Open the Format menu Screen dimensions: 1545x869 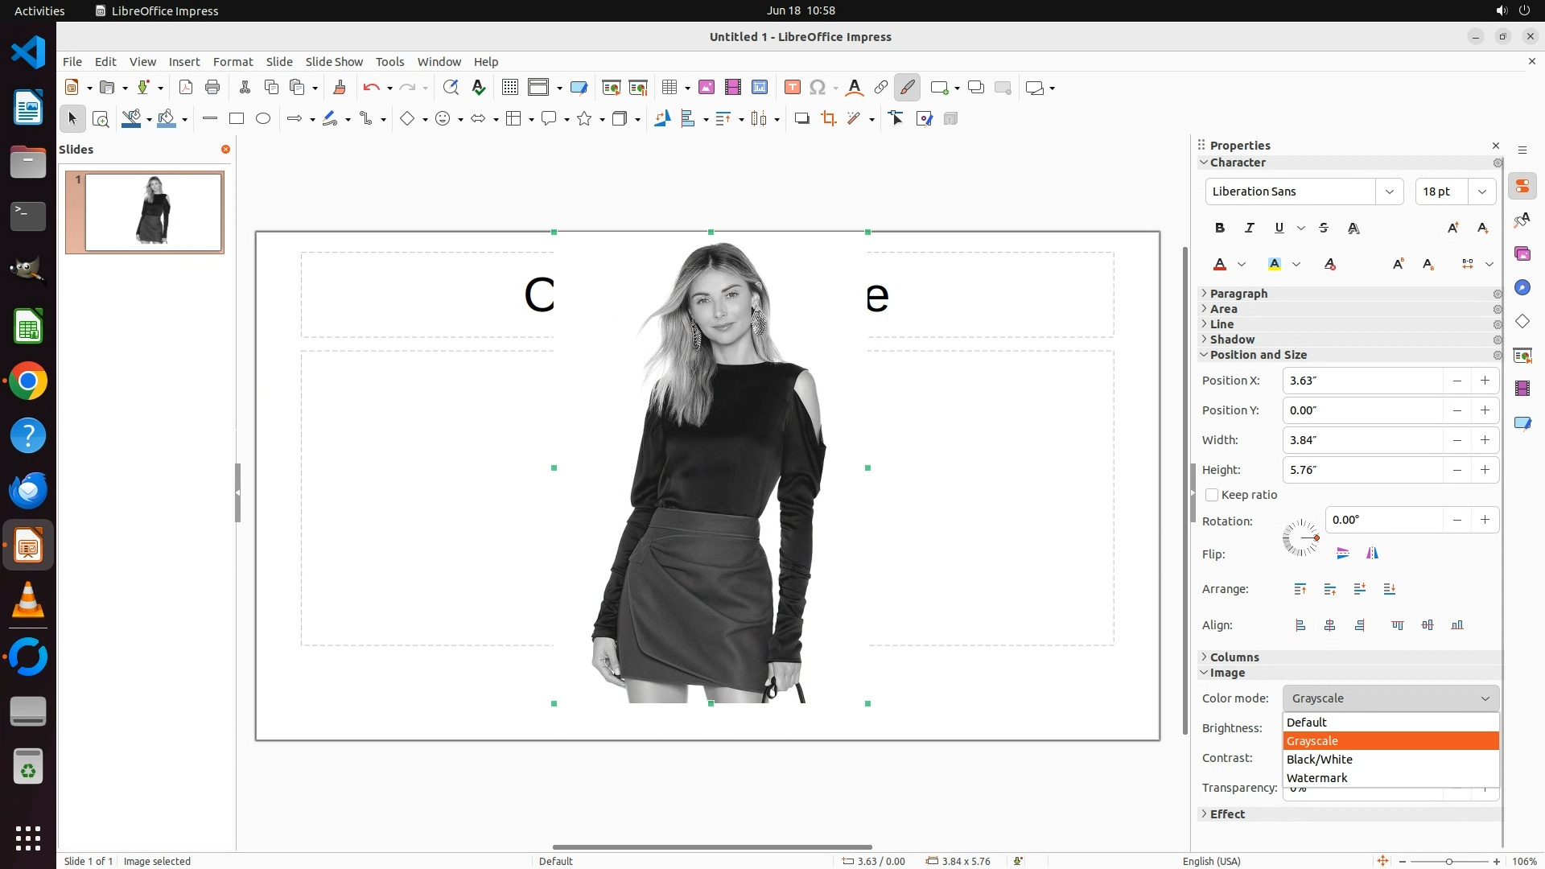233,62
